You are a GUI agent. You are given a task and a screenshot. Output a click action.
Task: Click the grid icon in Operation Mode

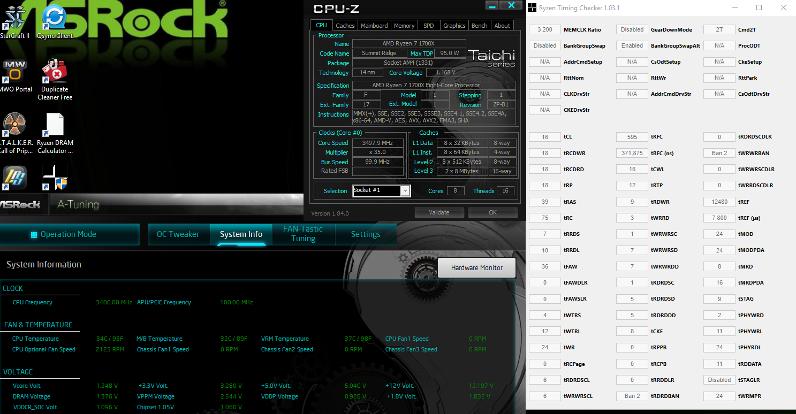34,234
